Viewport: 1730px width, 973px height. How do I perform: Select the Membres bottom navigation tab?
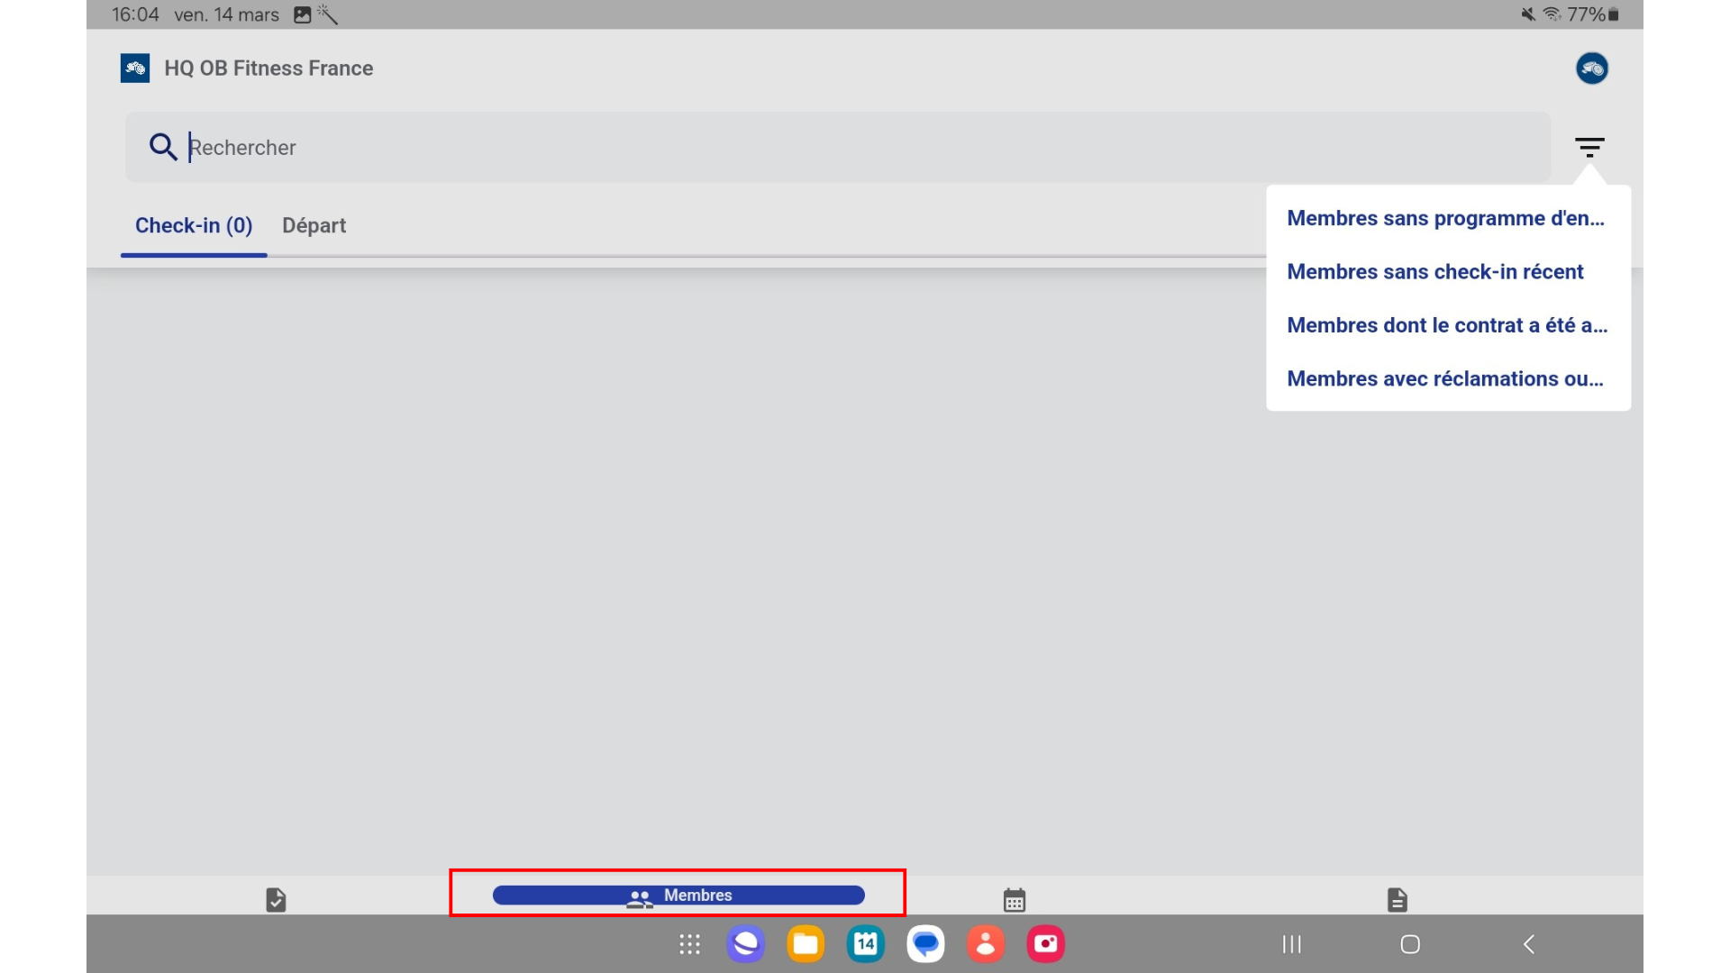[x=678, y=895]
